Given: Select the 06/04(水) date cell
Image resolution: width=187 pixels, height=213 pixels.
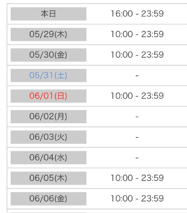Looking at the screenshot, I should point(48,158).
